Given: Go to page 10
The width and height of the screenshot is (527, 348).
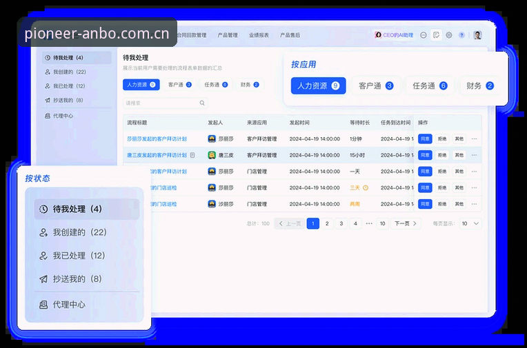Looking at the screenshot, I should pyautogui.click(x=382, y=224).
